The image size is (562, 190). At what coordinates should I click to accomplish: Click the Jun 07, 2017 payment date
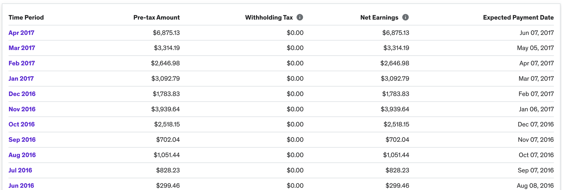[x=536, y=33]
